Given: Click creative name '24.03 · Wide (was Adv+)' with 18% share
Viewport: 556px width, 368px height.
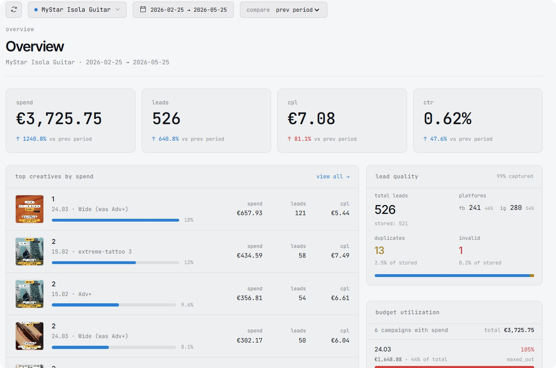Looking at the screenshot, I should [x=90, y=209].
